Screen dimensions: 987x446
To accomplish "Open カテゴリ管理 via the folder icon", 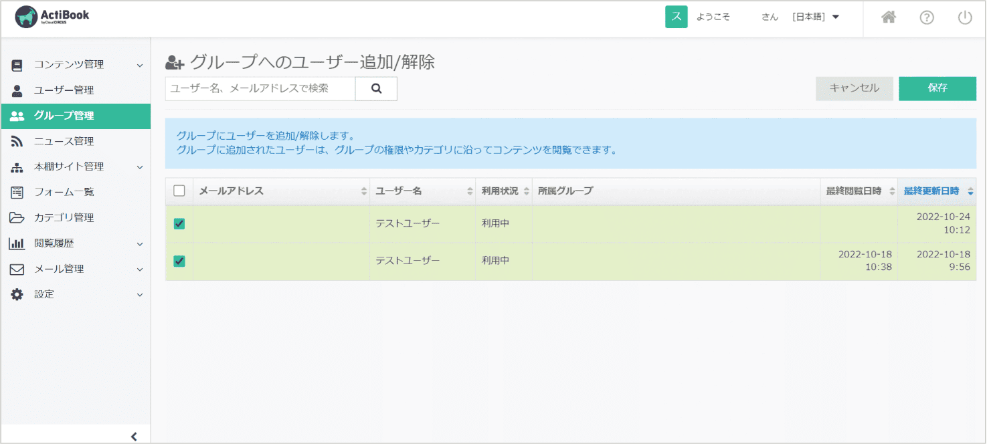I will 16,218.
